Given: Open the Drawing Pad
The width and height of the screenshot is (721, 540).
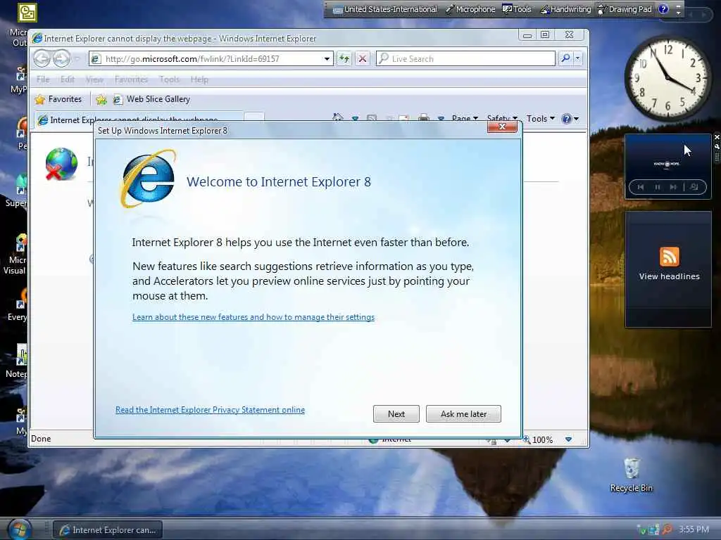Looking at the screenshot, I should 625,9.
